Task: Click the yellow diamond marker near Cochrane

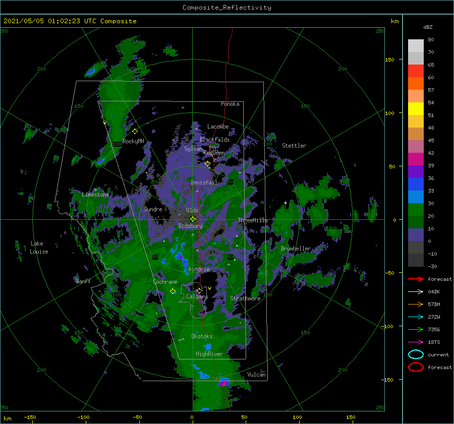Action: click(x=173, y=291)
